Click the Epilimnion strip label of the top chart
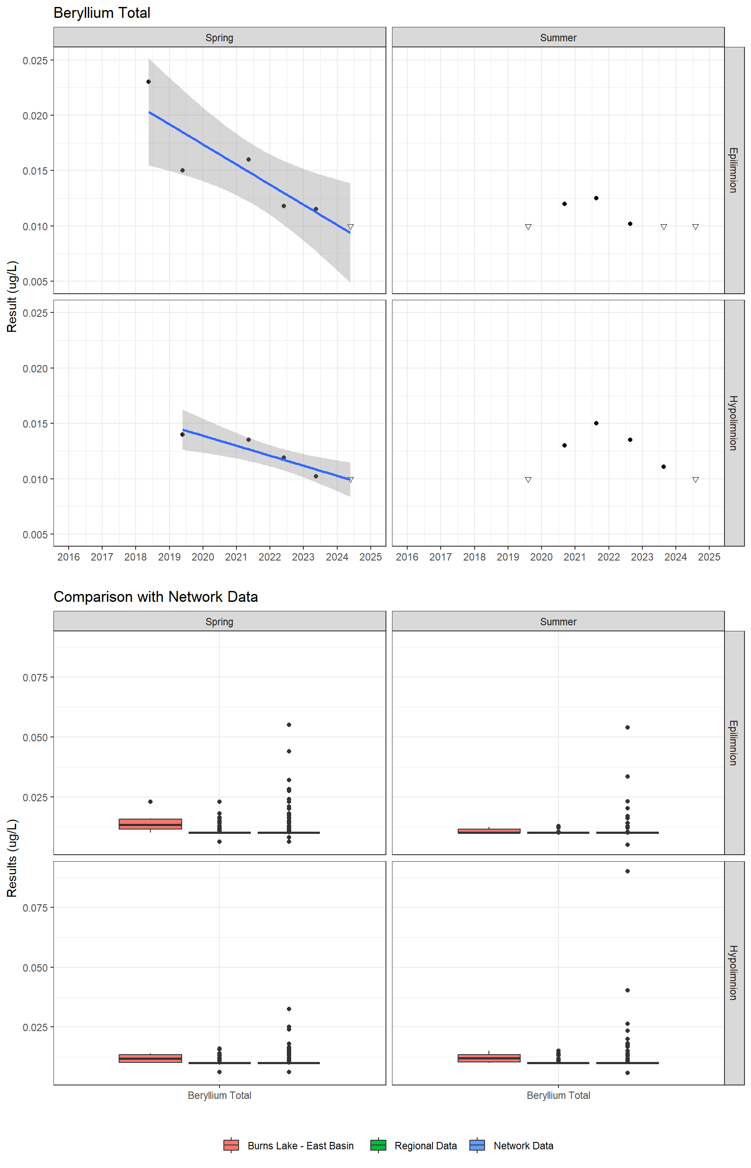 pyautogui.click(x=734, y=170)
